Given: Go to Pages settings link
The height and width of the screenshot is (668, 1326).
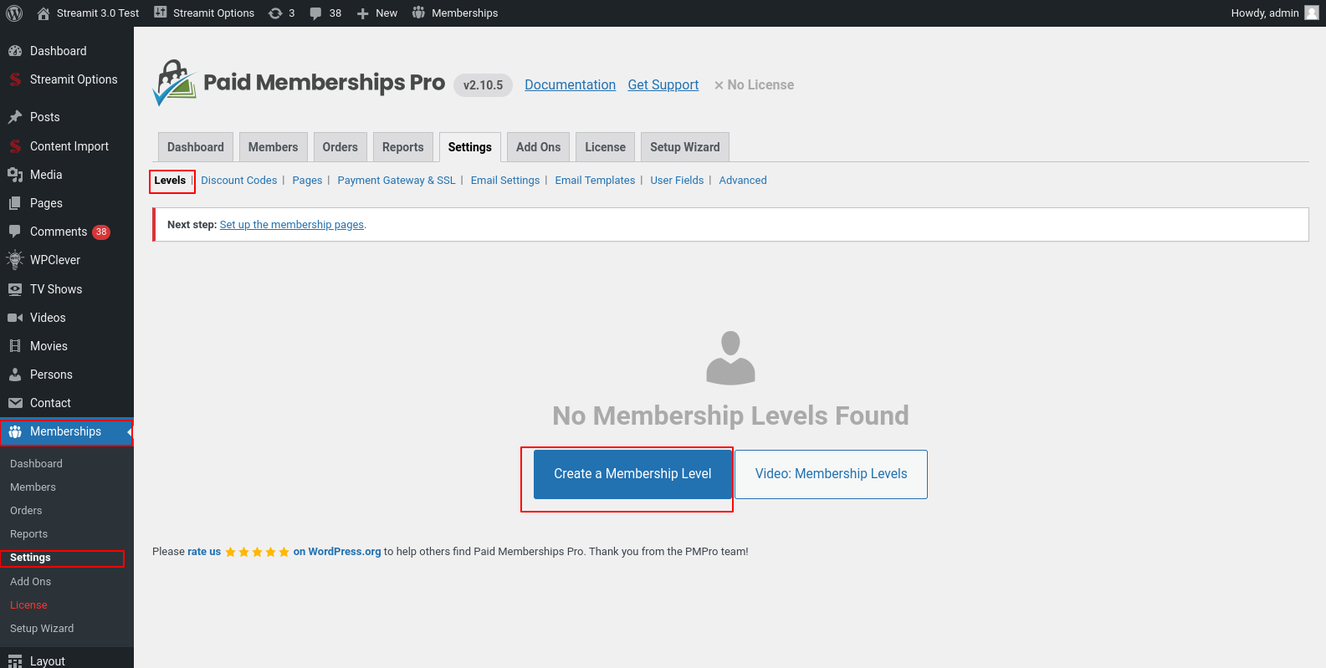Looking at the screenshot, I should (x=307, y=181).
